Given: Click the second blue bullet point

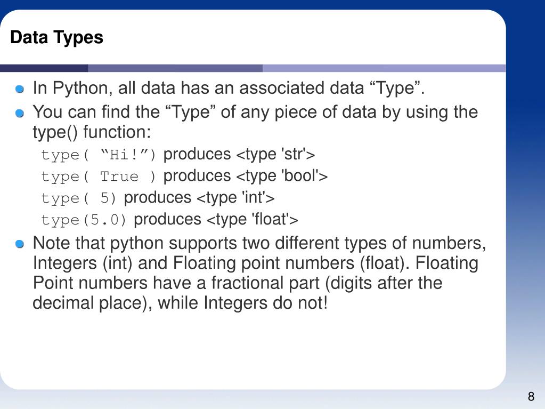Looking at the screenshot, I should [x=20, y=114].
